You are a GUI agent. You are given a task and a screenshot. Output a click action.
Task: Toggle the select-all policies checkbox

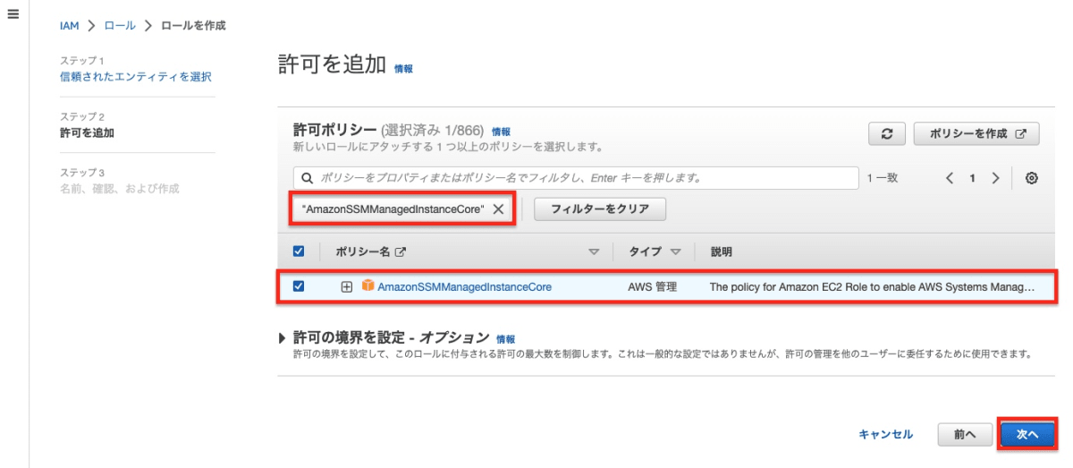pyautogui.click(x=299, y=251)
